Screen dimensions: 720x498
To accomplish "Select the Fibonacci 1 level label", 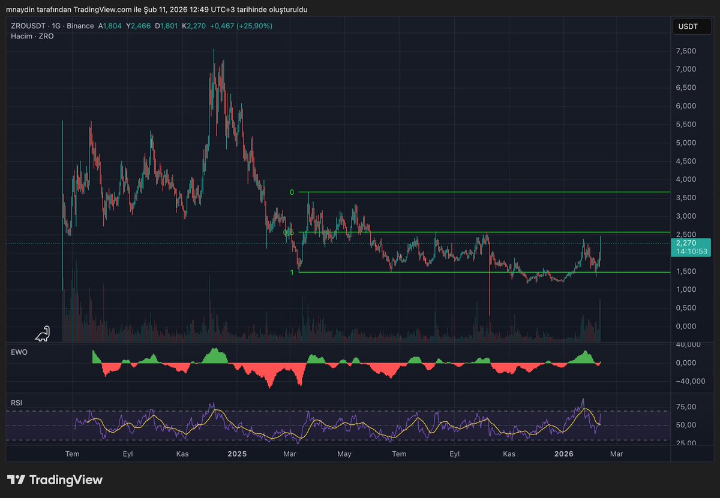I will [292, 273].
